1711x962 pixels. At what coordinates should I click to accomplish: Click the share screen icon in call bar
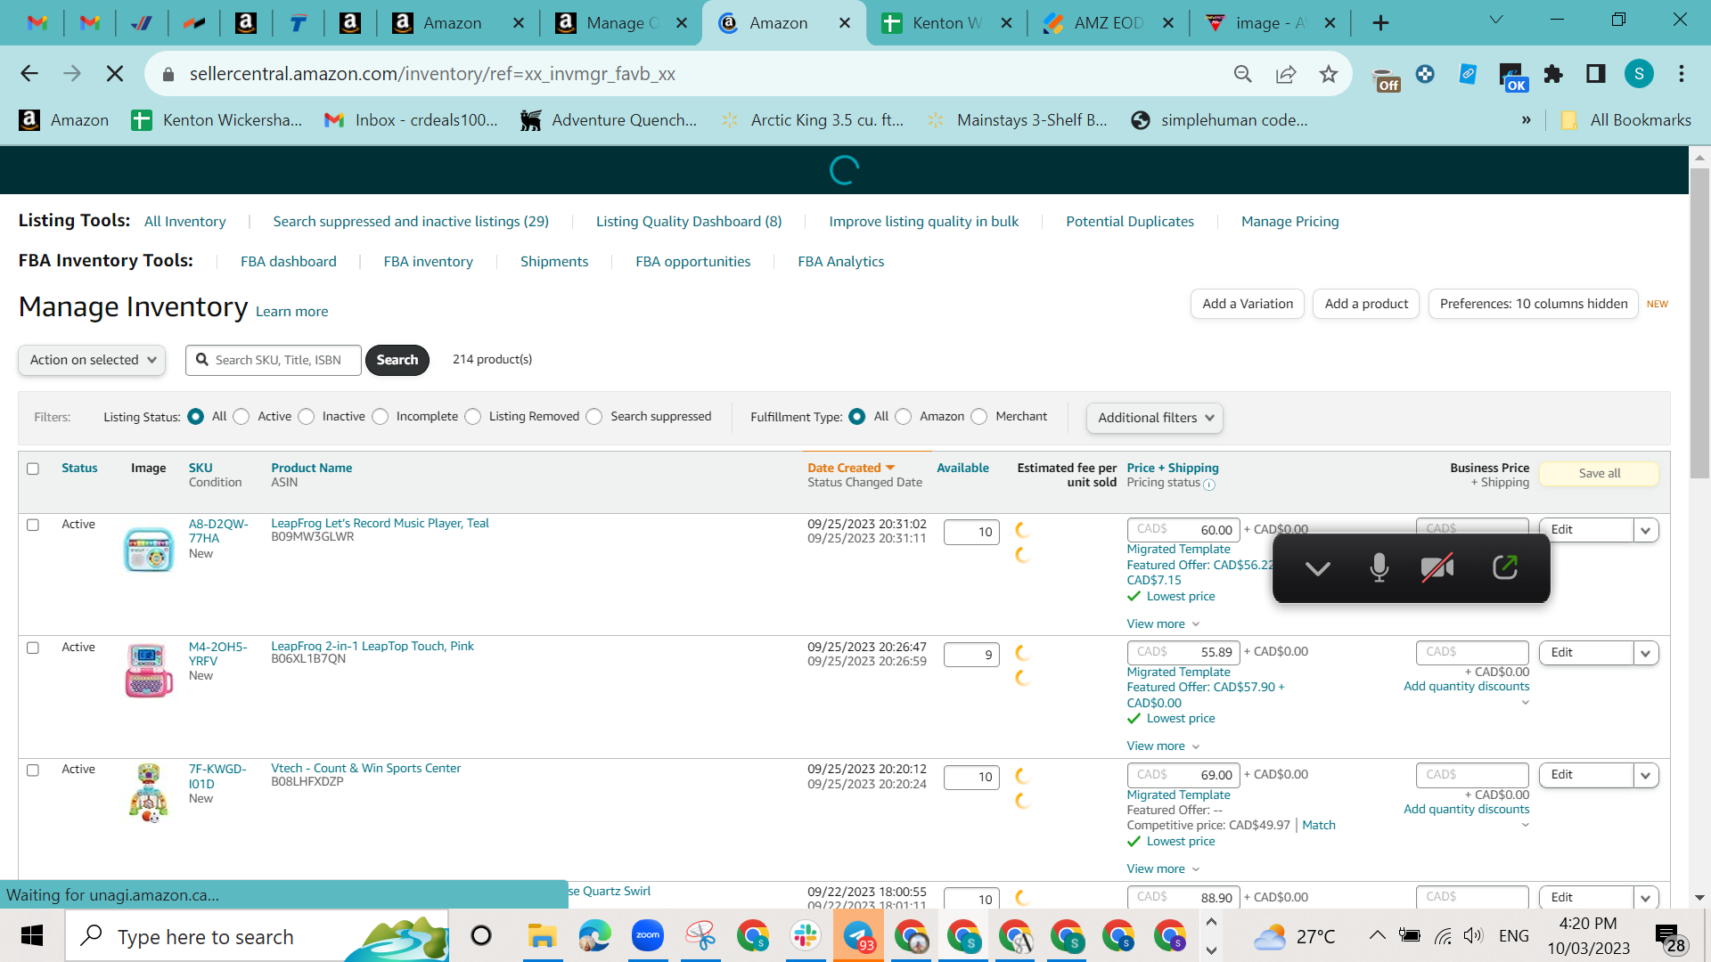click(1505, 567)
